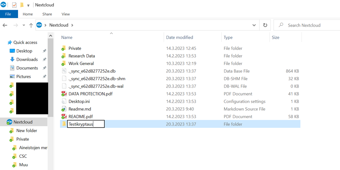Image resolution: width=340 pixels, height=170 pixels.
Task: Open the recent locations dropdown arrow
Action: [x=23, y=25]
